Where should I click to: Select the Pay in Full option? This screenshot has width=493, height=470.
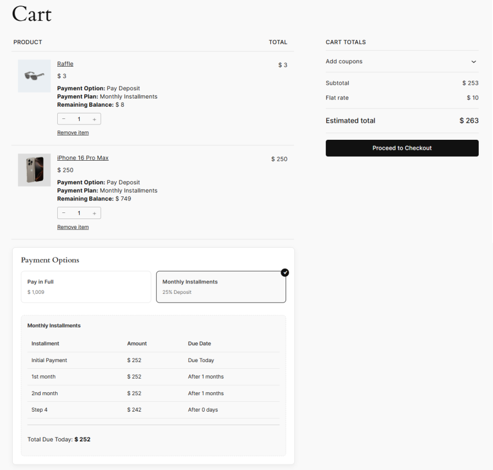(x=86, y=287)
